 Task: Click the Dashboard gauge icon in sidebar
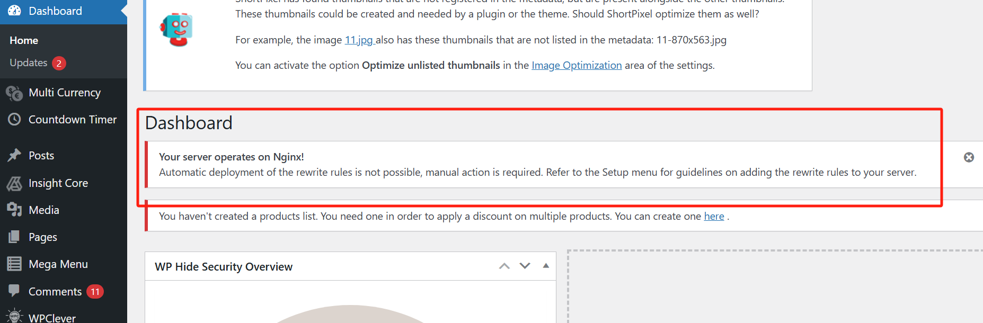point(14,11)
